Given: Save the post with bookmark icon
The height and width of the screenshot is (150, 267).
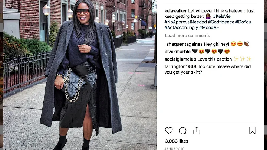Looking at the screenshot, I should [x=252, y=130].
